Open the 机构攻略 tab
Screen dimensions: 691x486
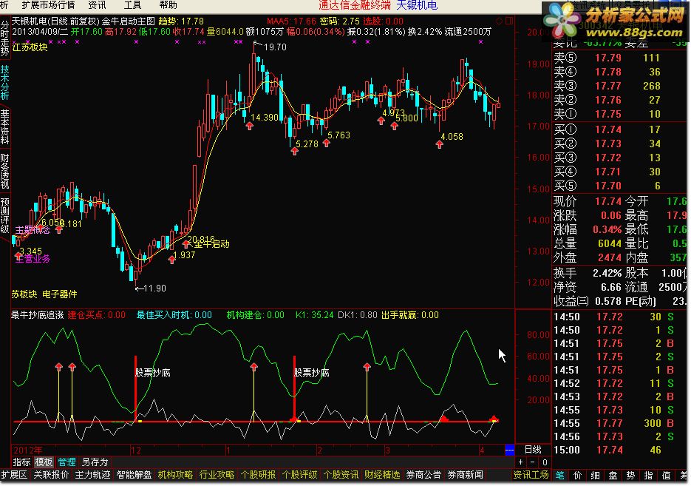click(175, 475)
